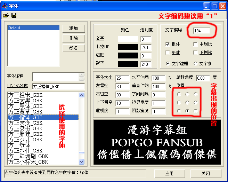Viewport: 228px width, 182px height.
Task: Click the 旋转角度 rotation field
Action: coord(203,78)
